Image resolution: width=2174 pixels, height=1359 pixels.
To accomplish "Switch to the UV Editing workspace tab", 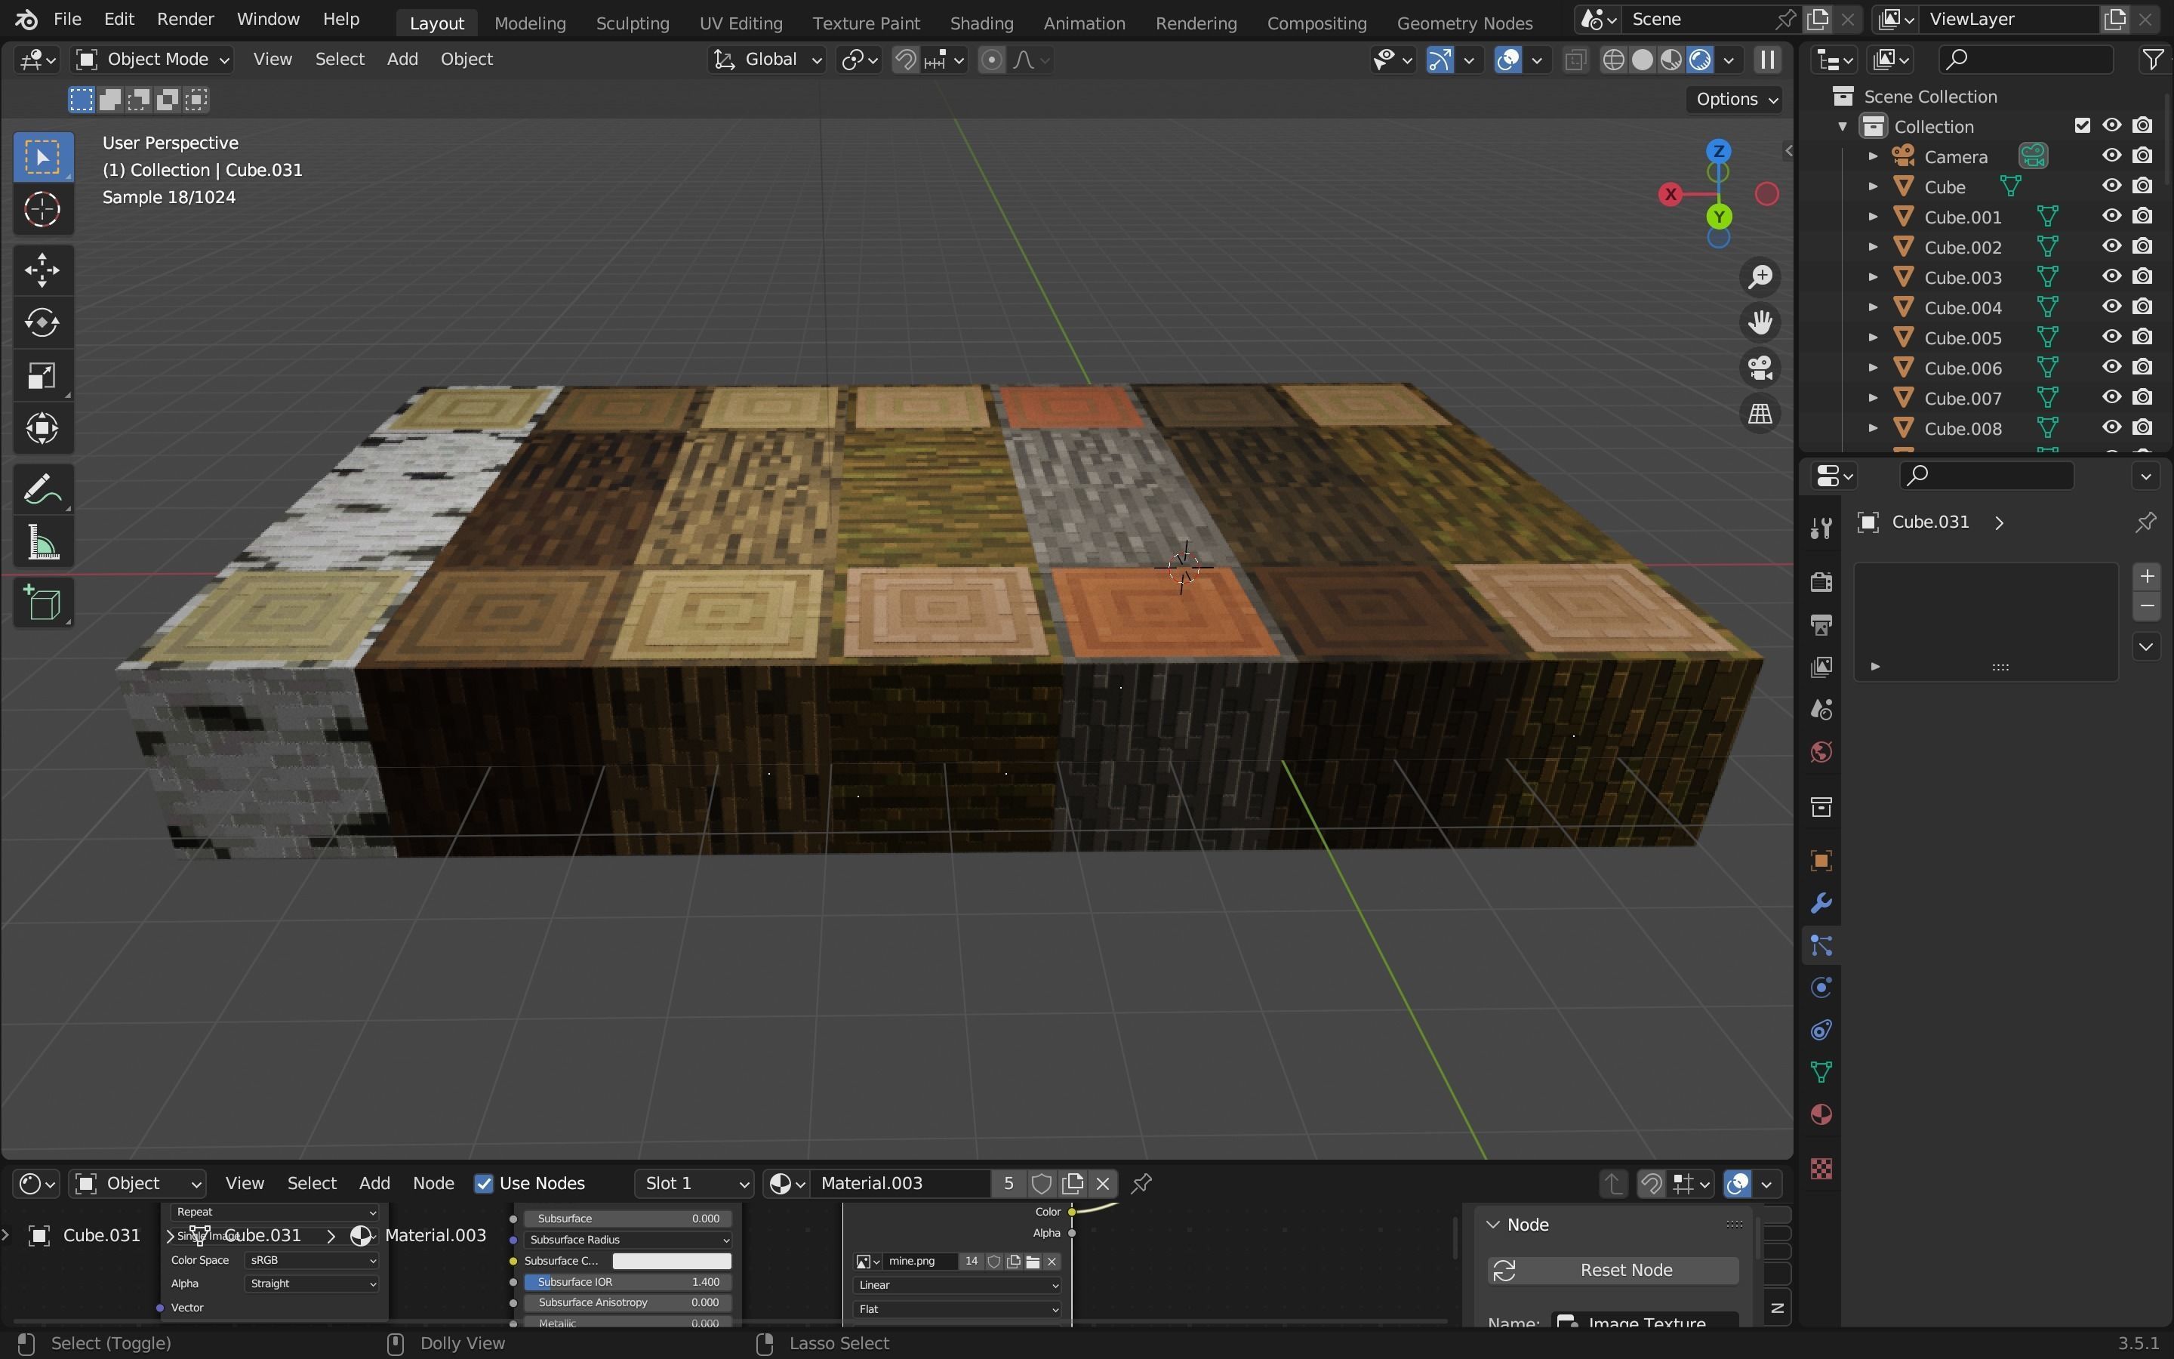I will click(x=741, y=23).
